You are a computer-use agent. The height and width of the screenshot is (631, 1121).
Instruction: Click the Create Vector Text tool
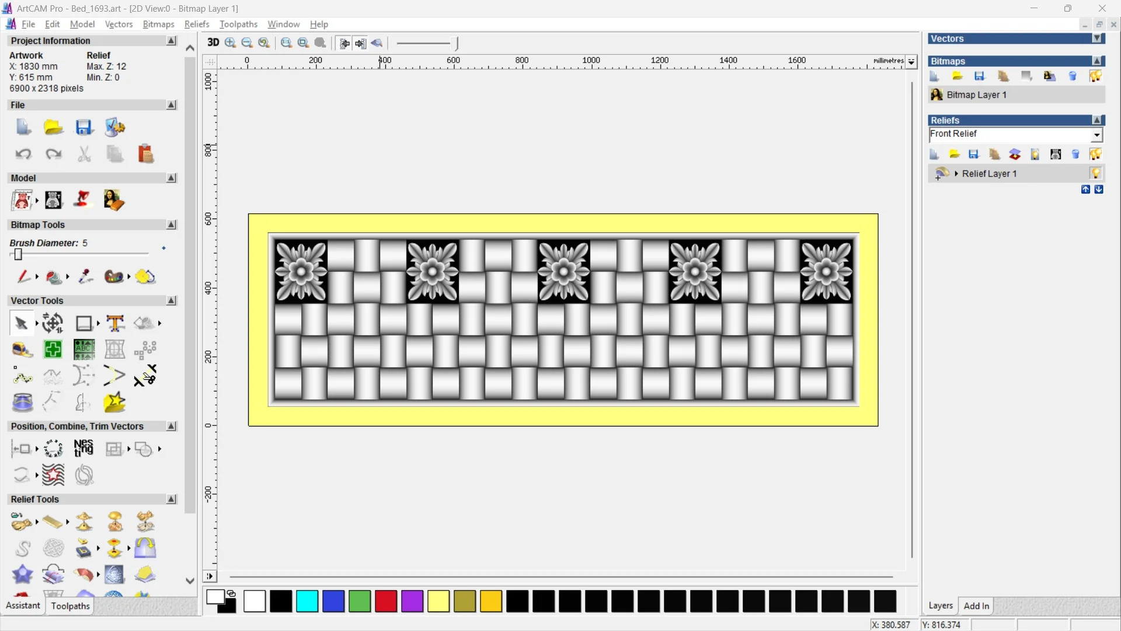(115, 323)
